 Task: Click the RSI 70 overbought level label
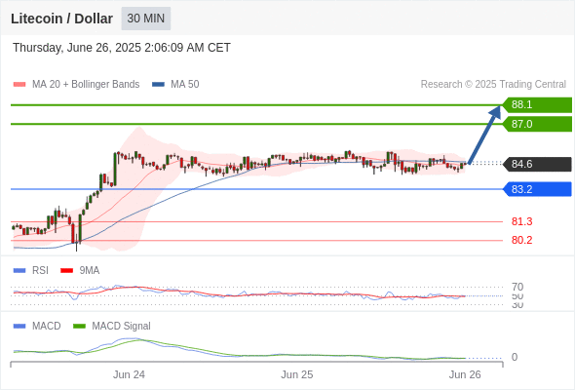517,287
